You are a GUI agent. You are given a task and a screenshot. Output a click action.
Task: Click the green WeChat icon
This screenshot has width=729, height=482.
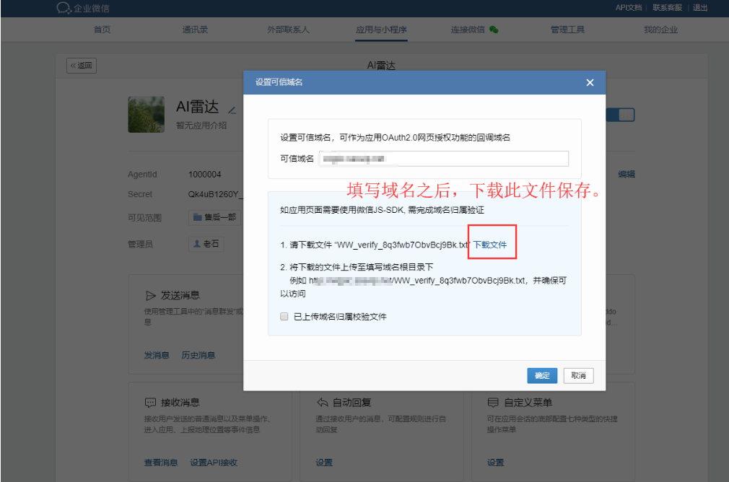[x=494, y=30]
